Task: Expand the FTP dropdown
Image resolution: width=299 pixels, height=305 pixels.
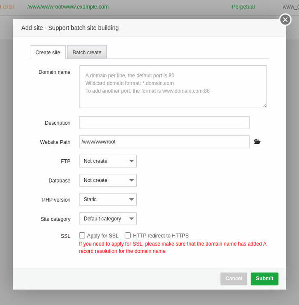Action: 108,161
